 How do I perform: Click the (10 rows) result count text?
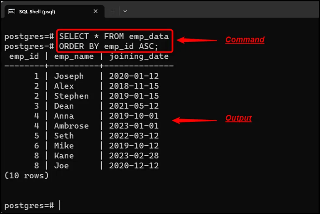26,175
